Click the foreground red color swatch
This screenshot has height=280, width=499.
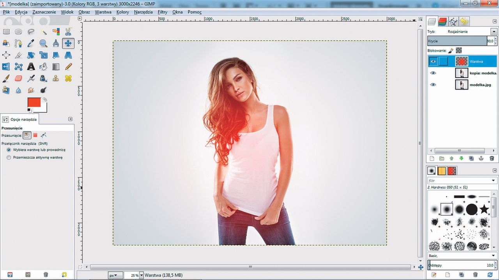tap(34, 103)
